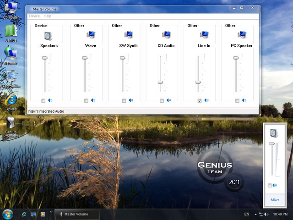The image size is (293, 220).
Task: Click the CD Audio channel icon
Action: coord(166,35)
